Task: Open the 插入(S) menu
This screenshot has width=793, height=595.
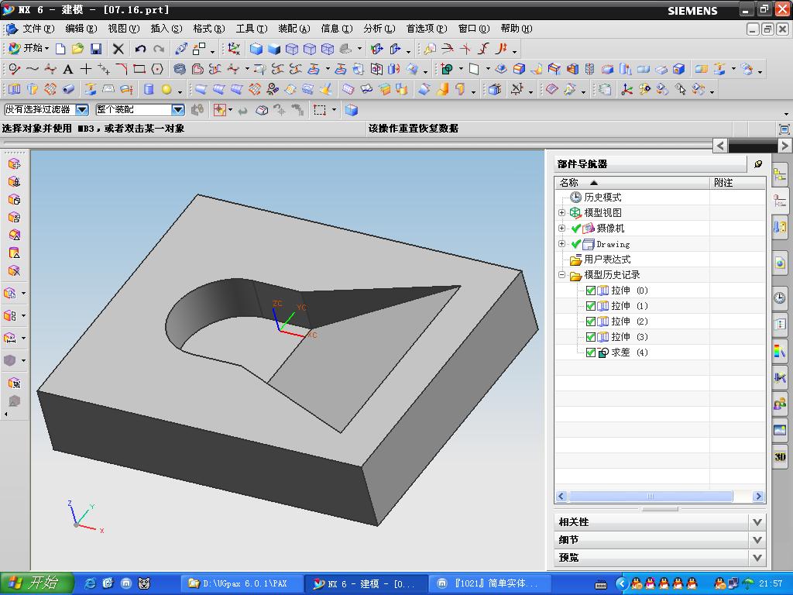Action: (x=166, y=29)
